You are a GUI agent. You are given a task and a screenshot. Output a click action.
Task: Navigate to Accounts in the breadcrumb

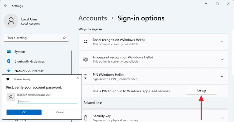click(93, 18)
